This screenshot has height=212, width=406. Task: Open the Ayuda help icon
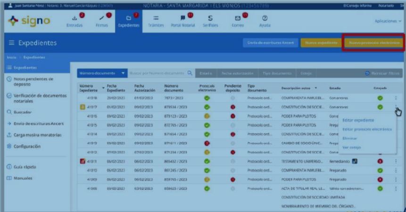coord(265,18)
